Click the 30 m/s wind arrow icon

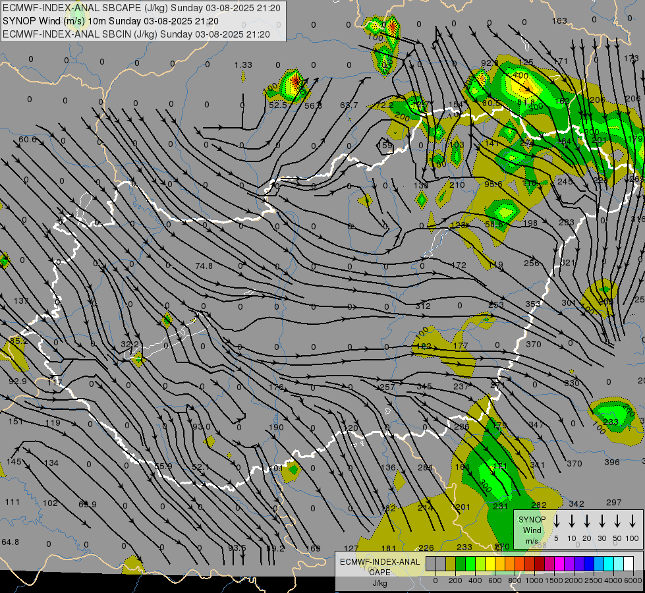[x=602, y=521]
